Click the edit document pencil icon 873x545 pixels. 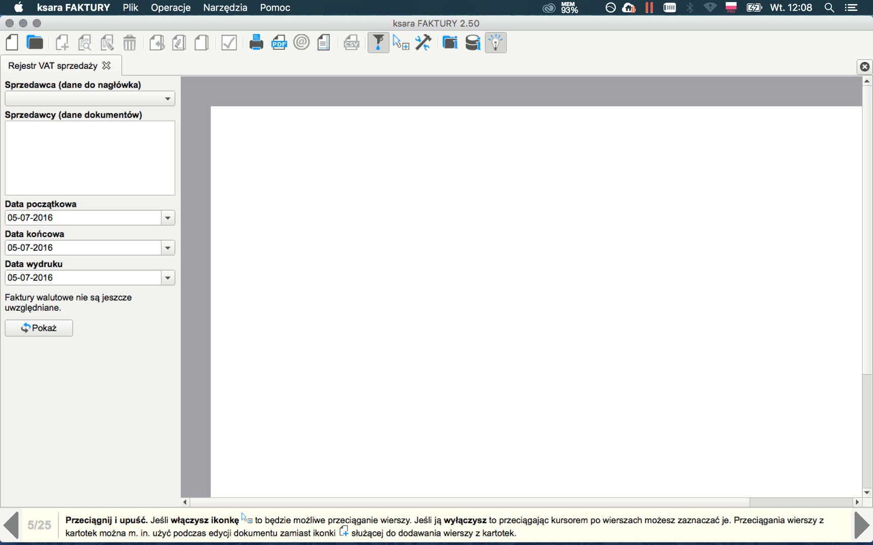tap(107, 43)
